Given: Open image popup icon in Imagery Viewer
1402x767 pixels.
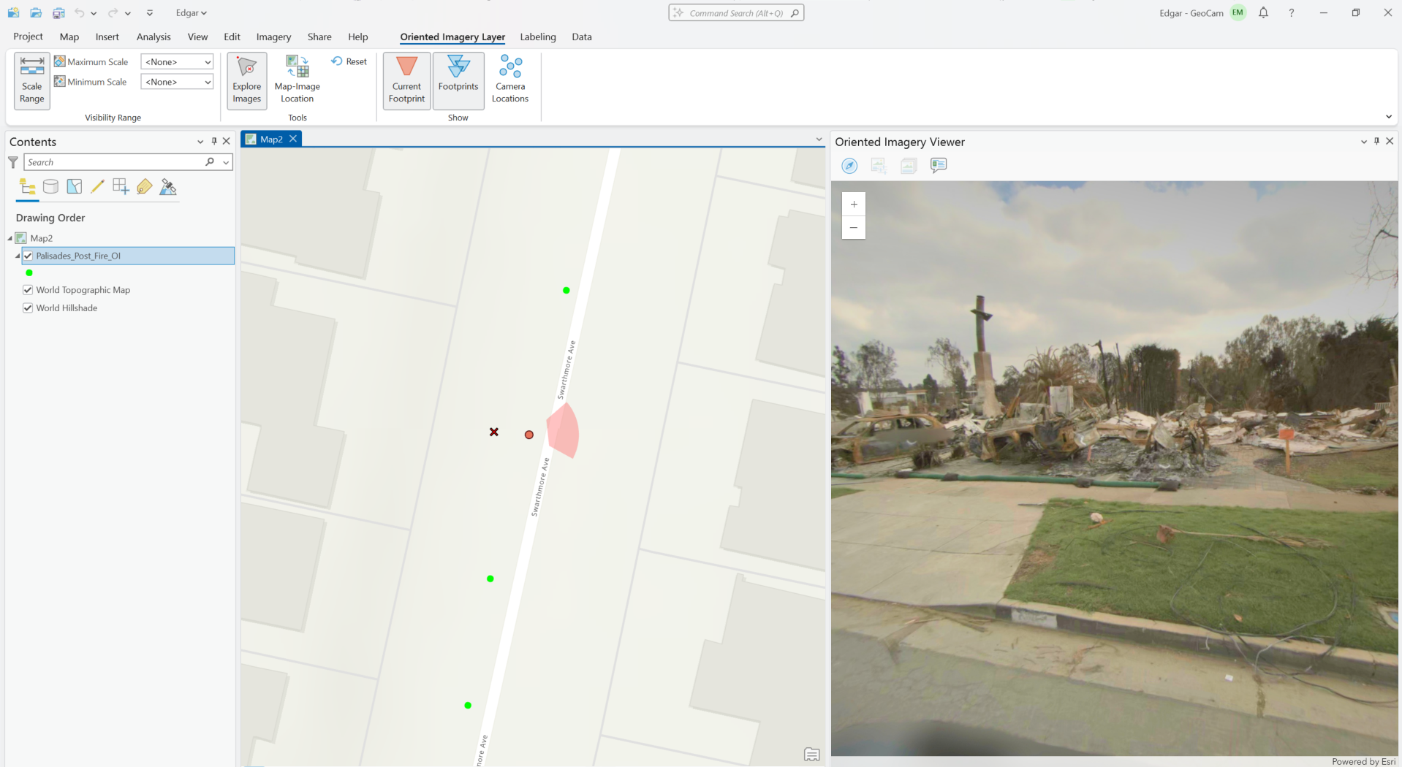Looking at the screenshot, I should click(x=939, y=166).
